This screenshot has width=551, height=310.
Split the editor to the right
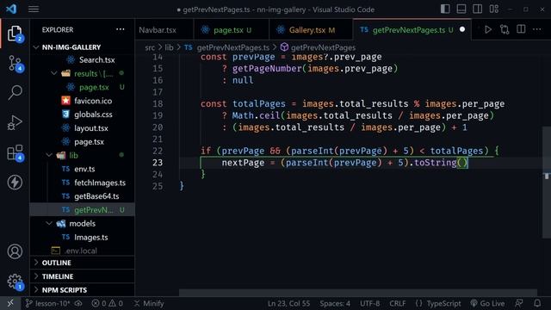click(x=521, y=29)
